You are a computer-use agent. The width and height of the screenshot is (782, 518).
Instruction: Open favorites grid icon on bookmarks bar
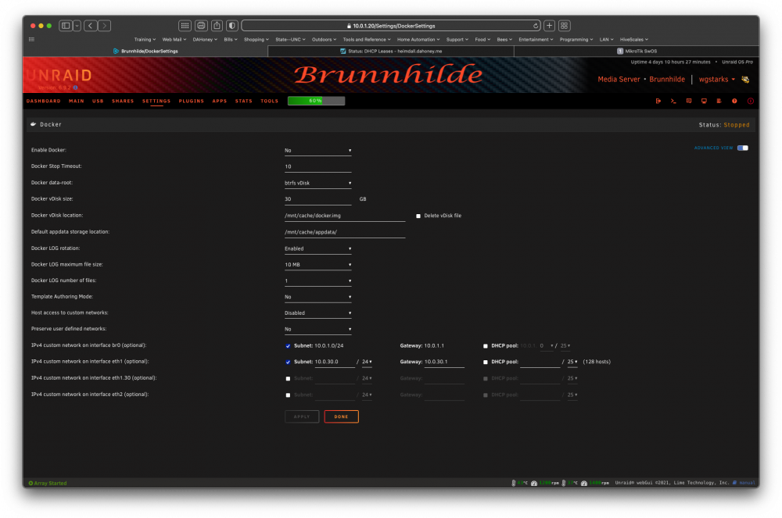(31, 39)
